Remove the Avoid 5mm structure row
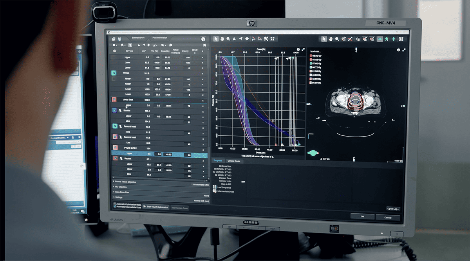470x261 pixels. tap(203, 100)
